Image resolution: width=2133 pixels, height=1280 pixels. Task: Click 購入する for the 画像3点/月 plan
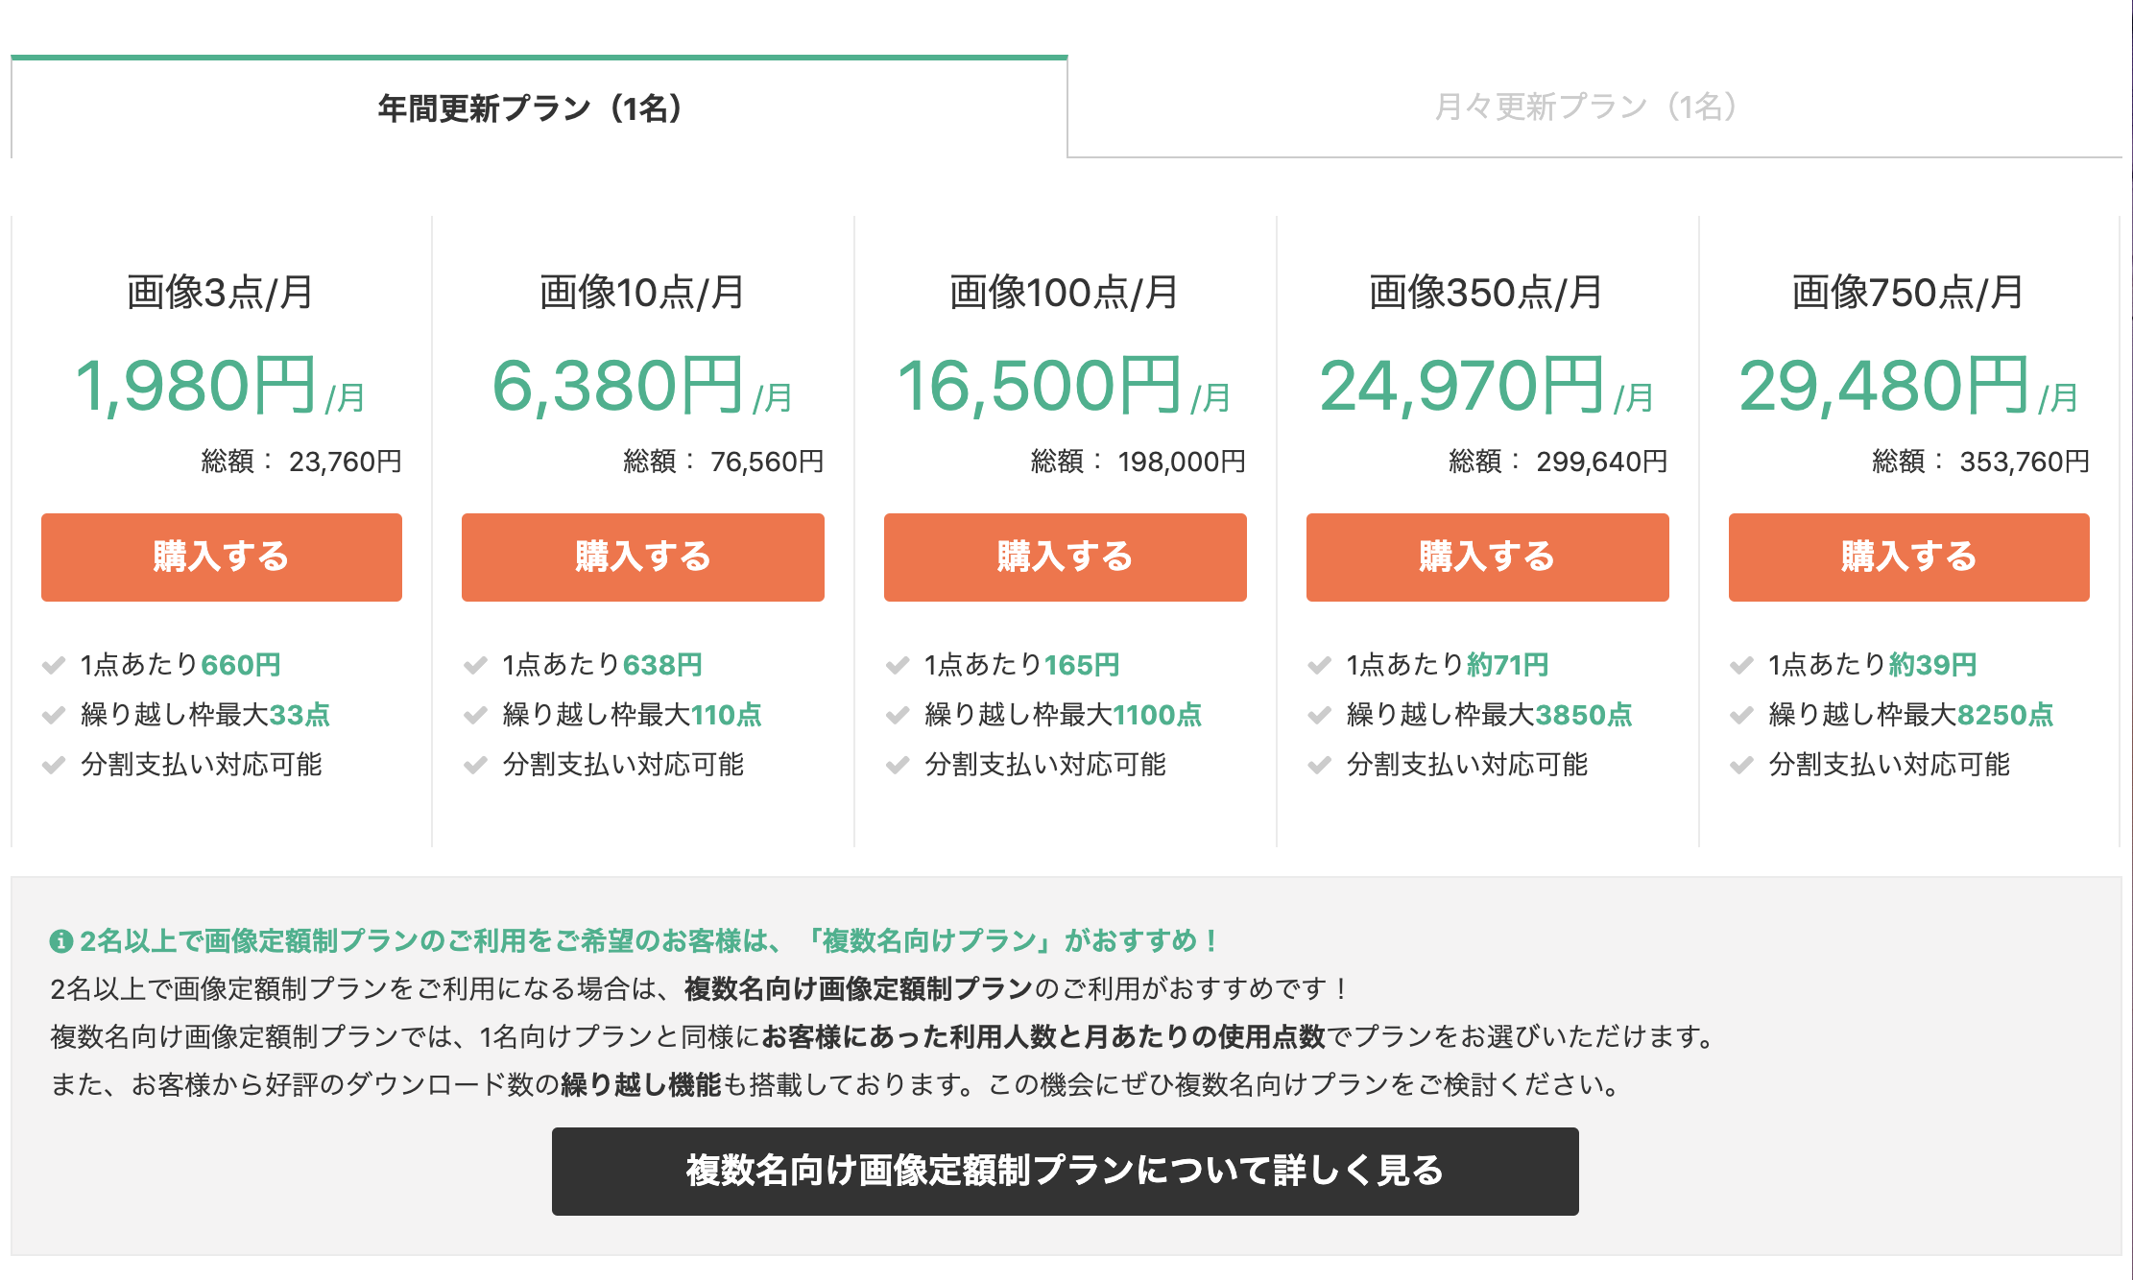click(222, 557)
